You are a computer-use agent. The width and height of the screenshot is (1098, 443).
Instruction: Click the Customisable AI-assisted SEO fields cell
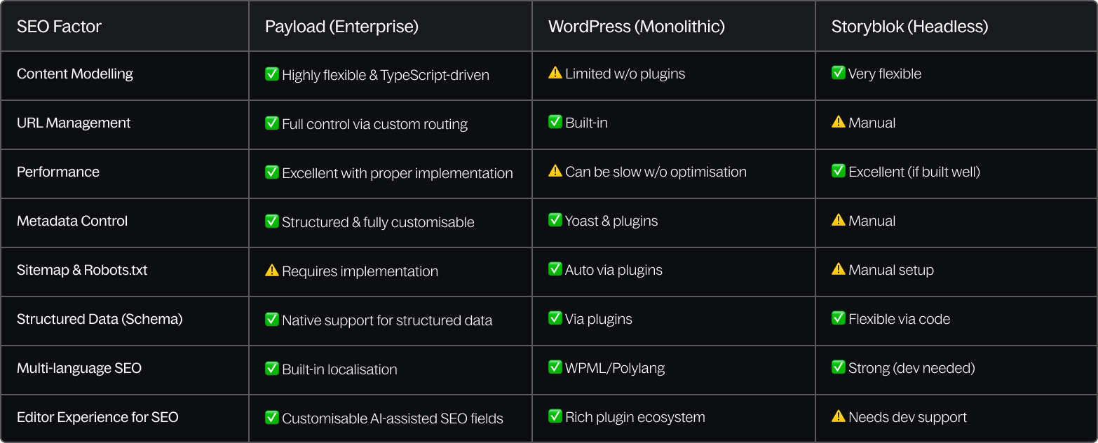click(x=393, y=418)
